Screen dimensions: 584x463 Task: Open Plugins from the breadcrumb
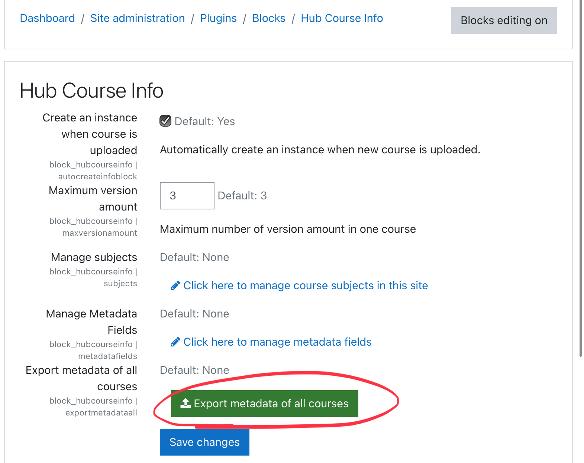[x=218, y=18]
